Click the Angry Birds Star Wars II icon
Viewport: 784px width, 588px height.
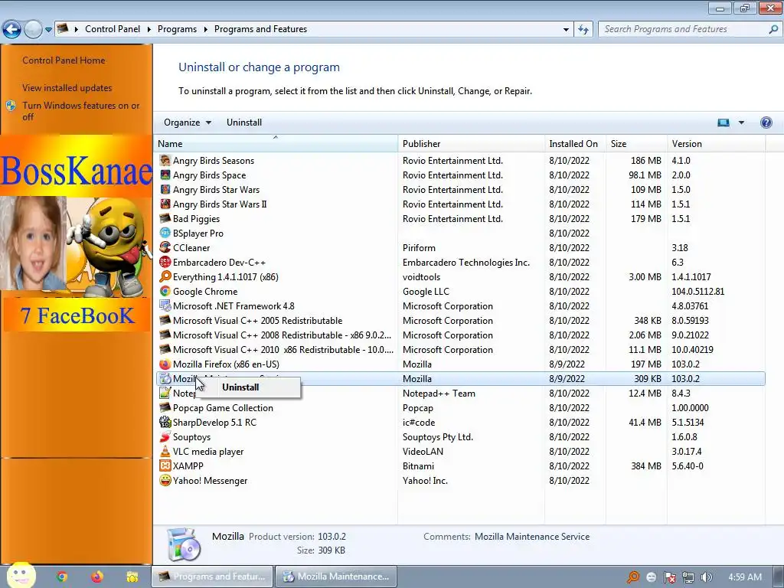coord(165,204)
